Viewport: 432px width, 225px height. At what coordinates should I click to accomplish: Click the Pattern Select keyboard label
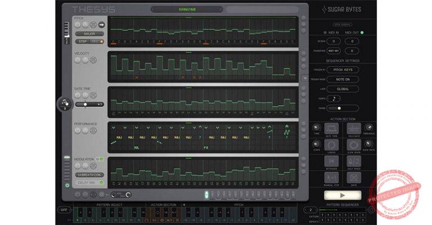pyautogui.click(x=109, y=205)
